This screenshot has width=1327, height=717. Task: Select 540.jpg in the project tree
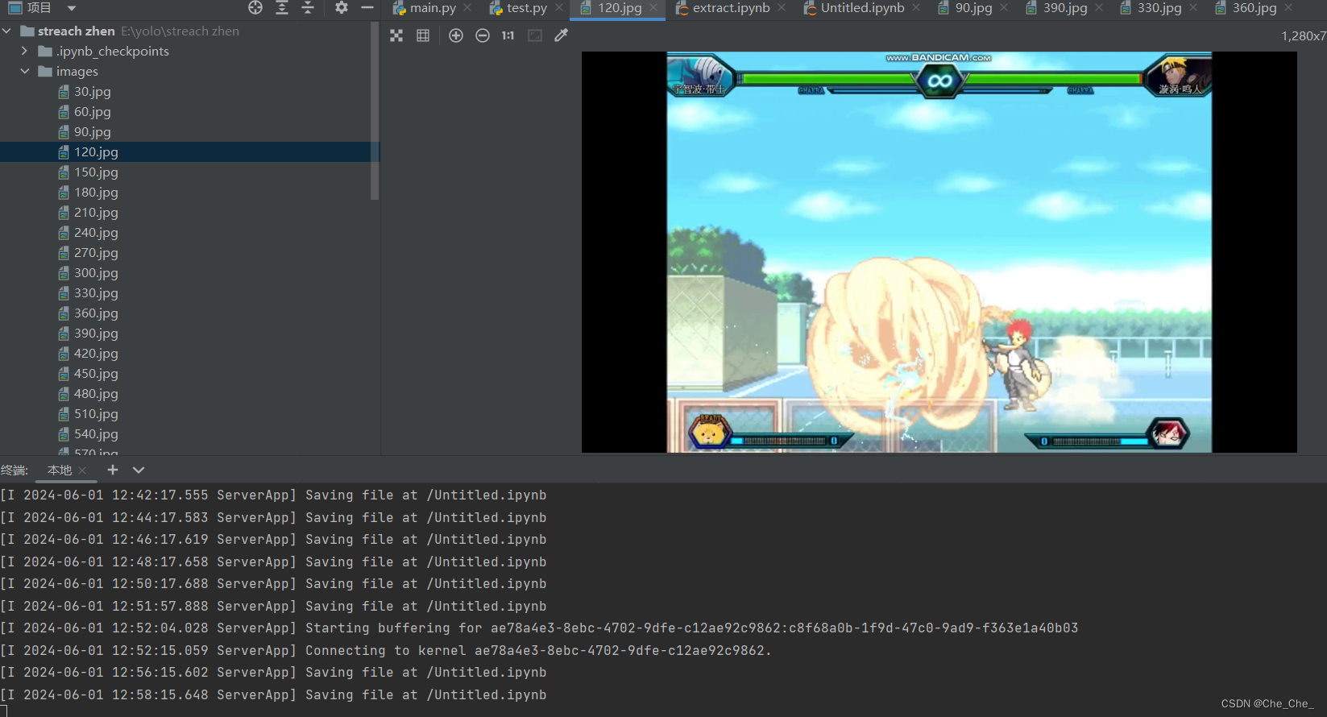point(95,434)
